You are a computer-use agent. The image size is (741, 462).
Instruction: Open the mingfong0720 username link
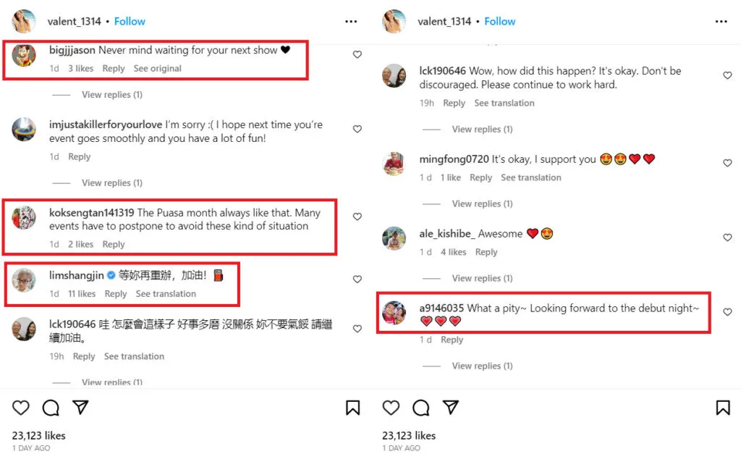(x=454, y=159)
